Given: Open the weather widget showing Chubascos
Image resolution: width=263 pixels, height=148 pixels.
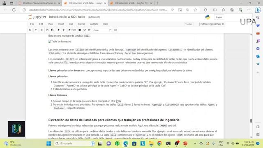Looking at the screenshot, I should pyautogui.click(x=12, y=143).
